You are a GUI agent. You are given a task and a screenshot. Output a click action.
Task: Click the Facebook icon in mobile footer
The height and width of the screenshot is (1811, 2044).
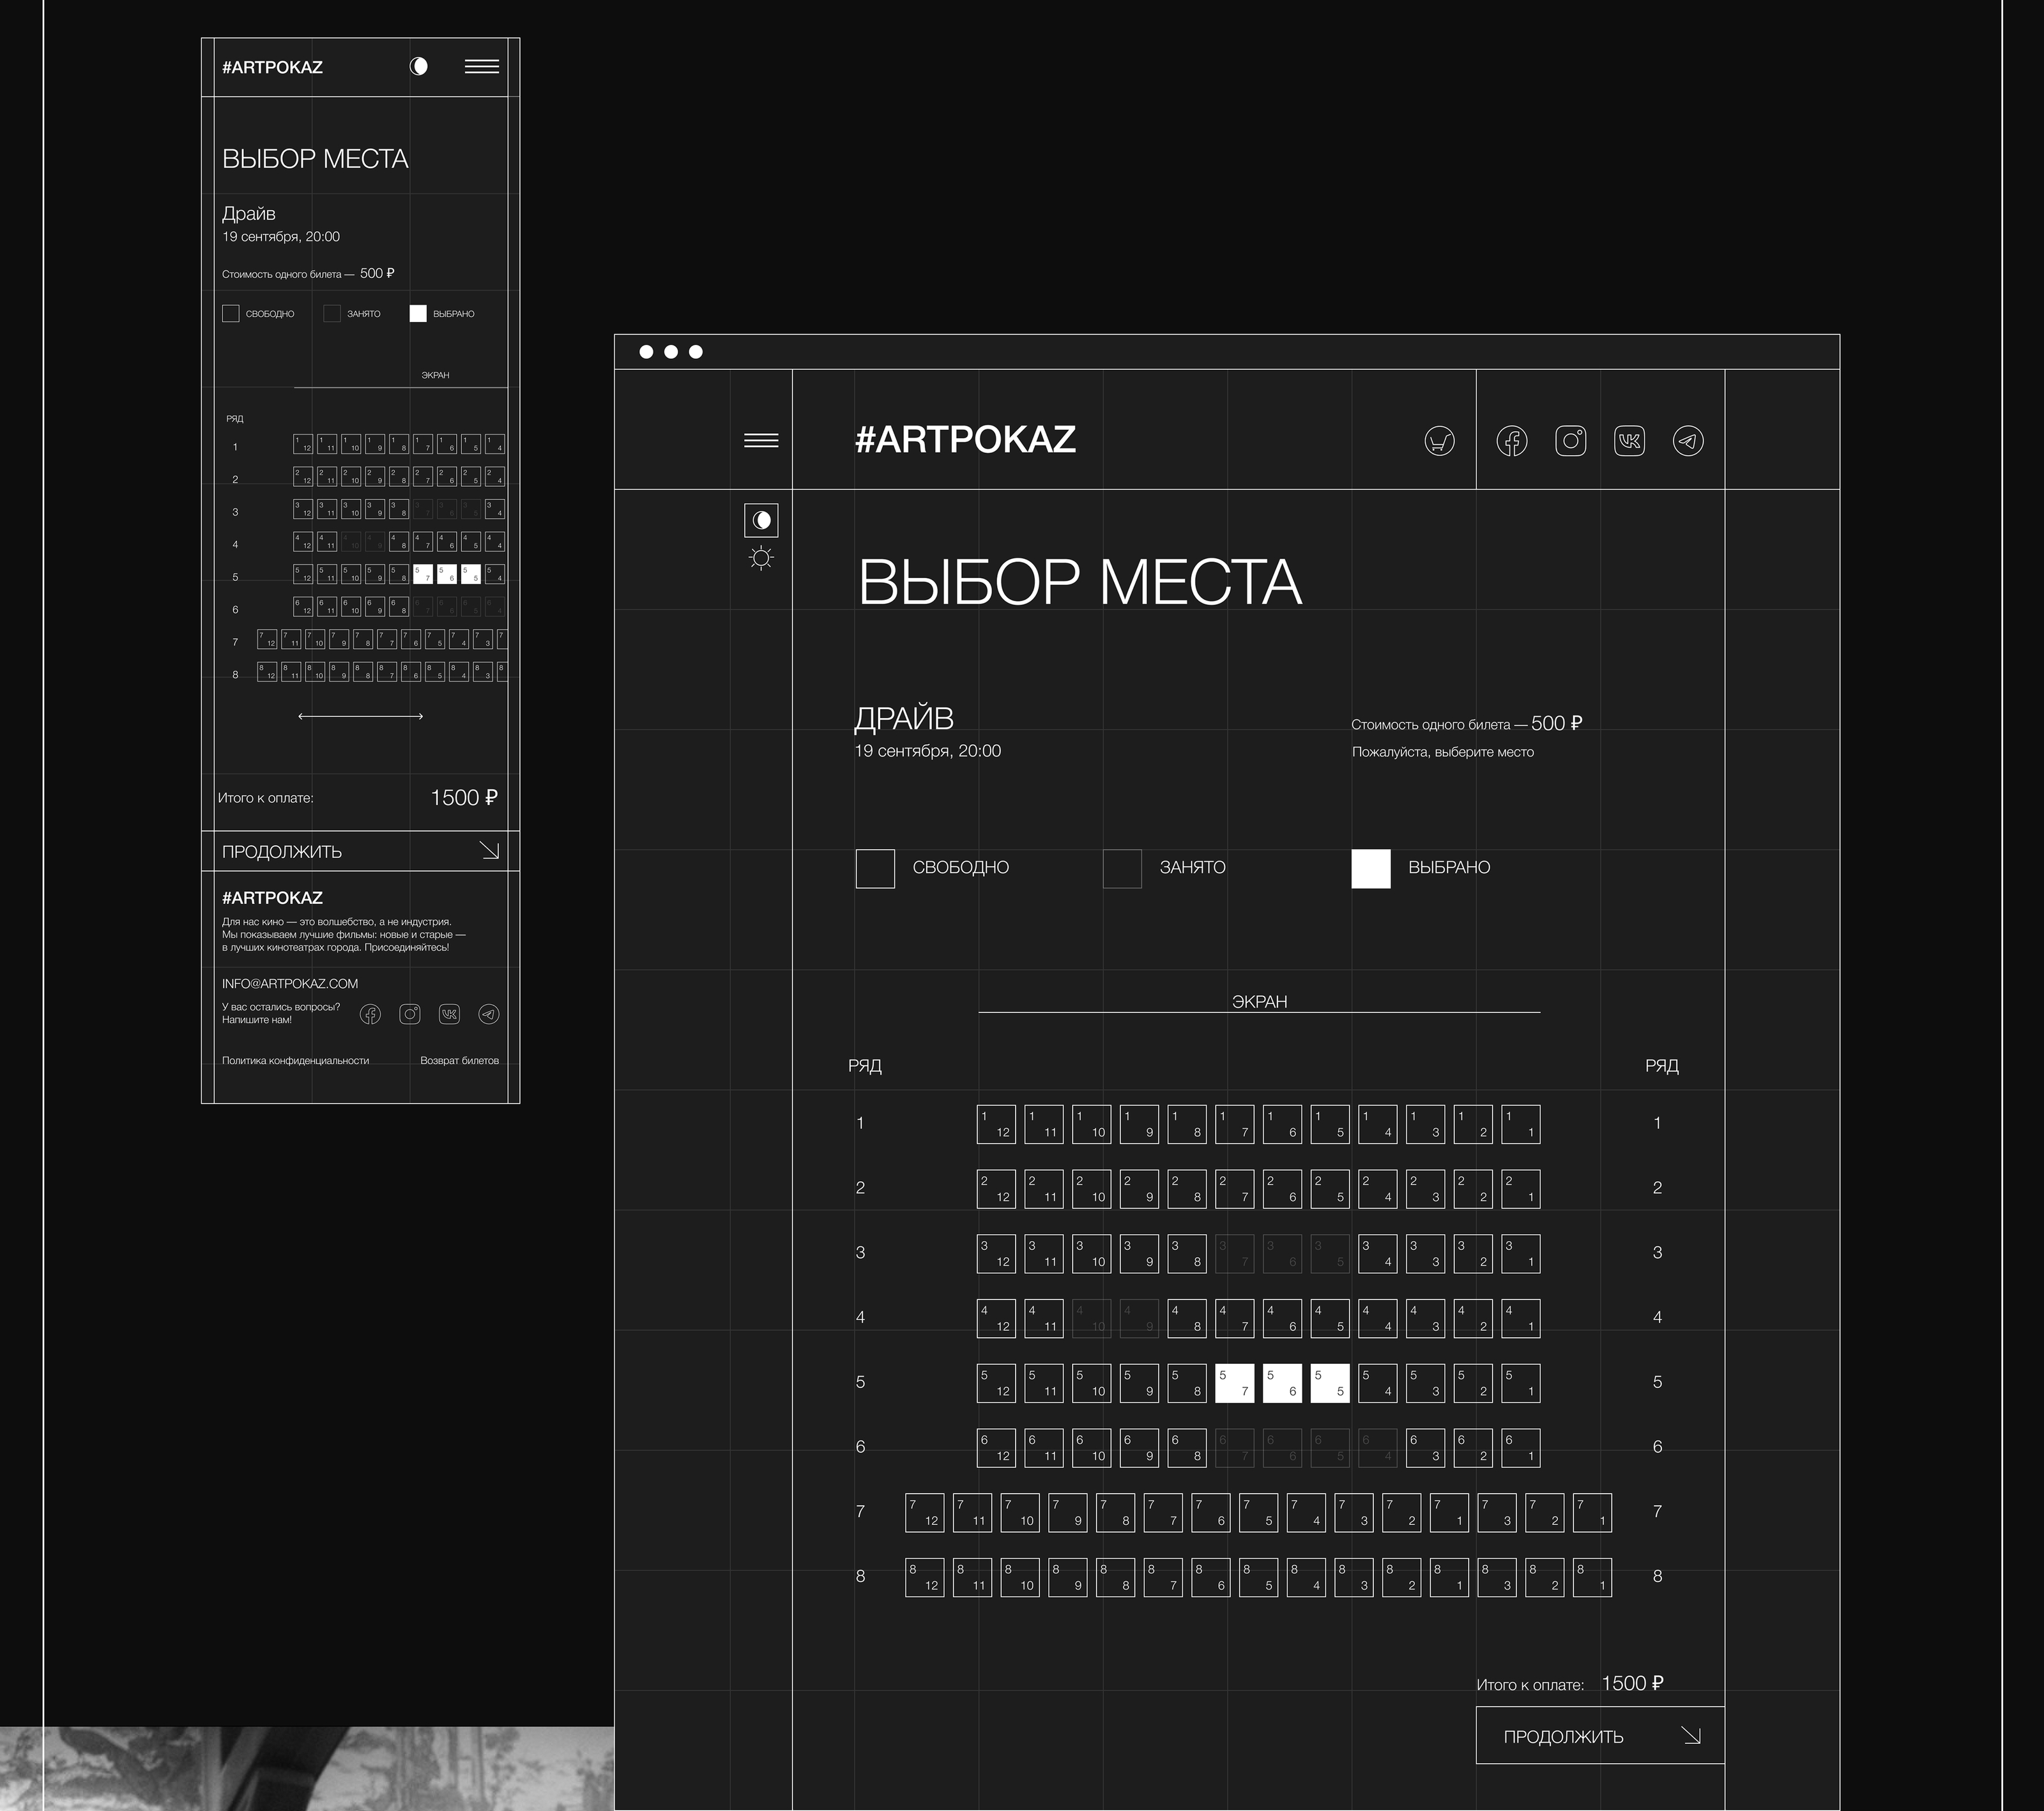[x=370, y=1014]
